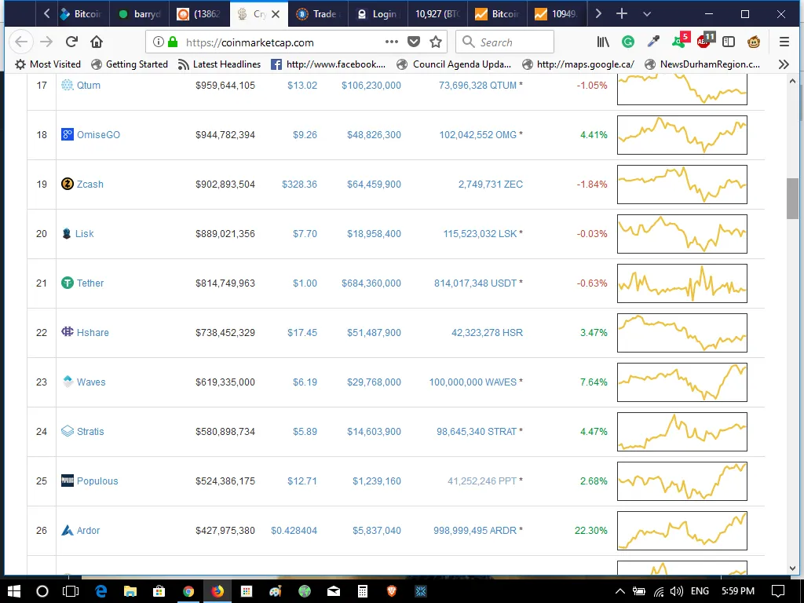Switch to the barryd tab
Screen dimensions: 804x603
(140, 14)
